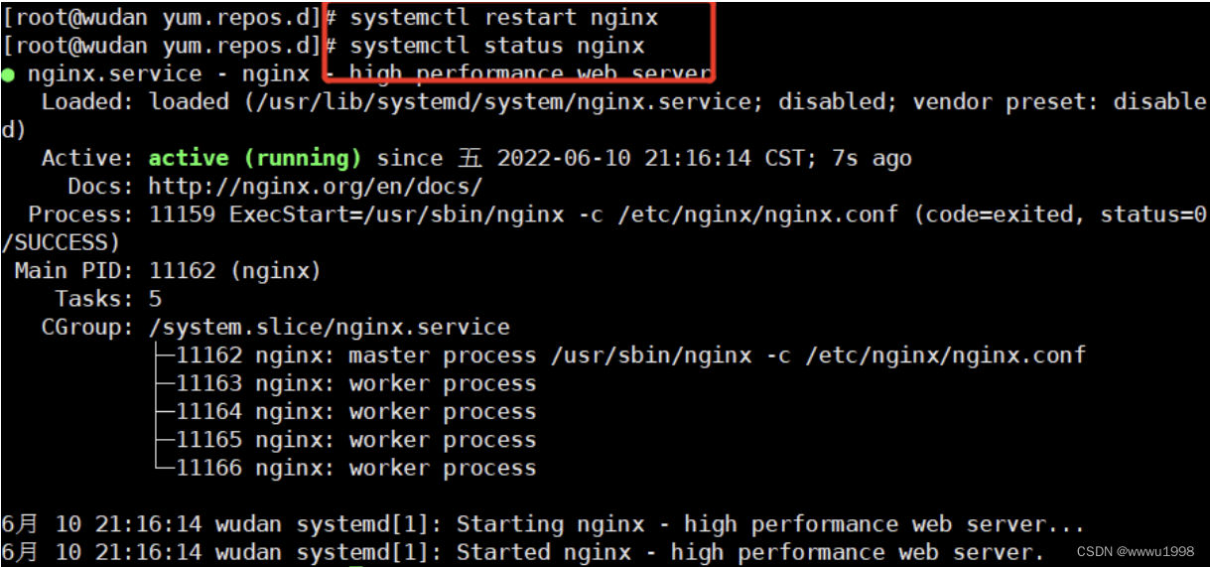Select the 'active (running)' status text
The height and width of the screenshot is (567, 1210).
(x=255, y=158)
